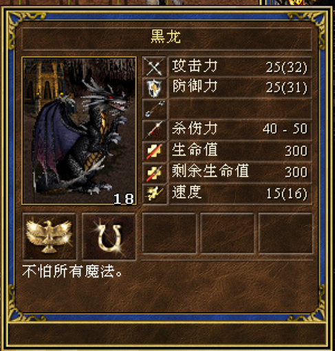The height and width of the screenshot is (351, 335).
Task: Click the bloody spear damage icon
Action: (x=154, y=130)
